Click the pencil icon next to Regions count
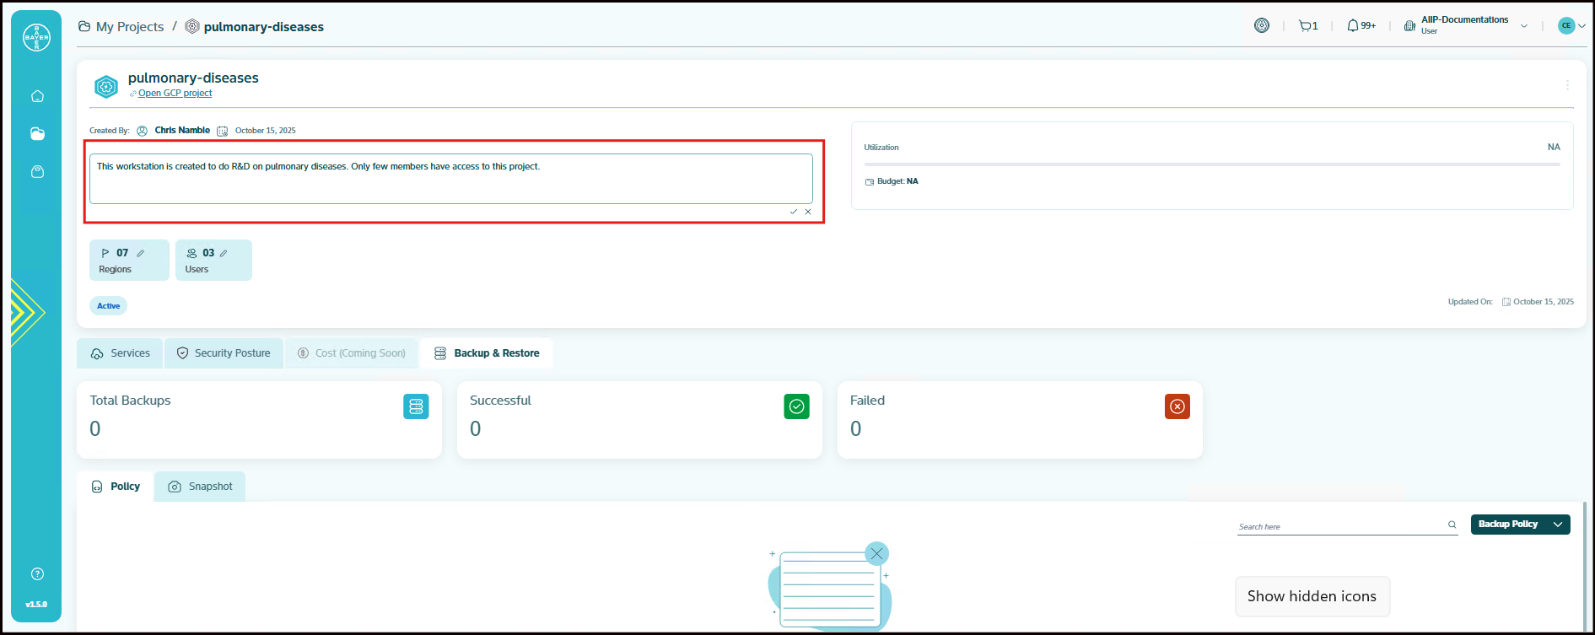This screenshot has width=1595, height=635. (141, 253)
